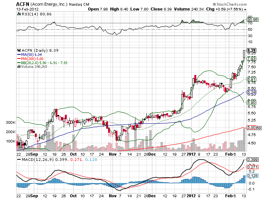Click the red 0.271 signal value in MACD legend

point(76,160)
